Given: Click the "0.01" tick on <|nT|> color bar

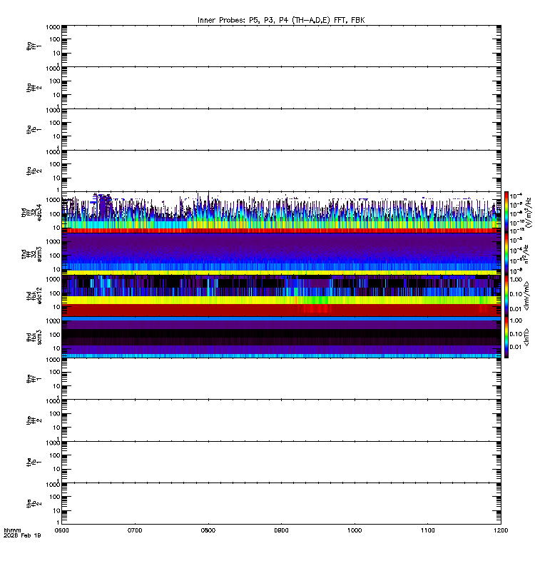Looking at the screenshot, I should click(x=516, y=347).
